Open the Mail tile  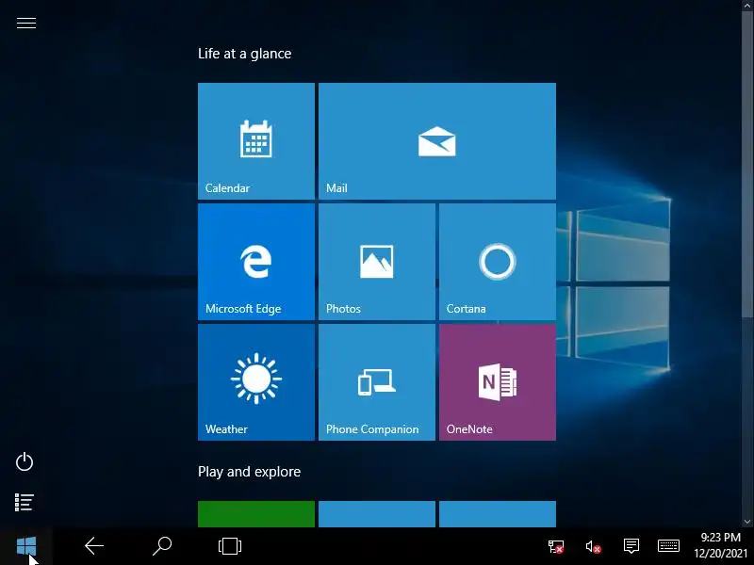437,140
